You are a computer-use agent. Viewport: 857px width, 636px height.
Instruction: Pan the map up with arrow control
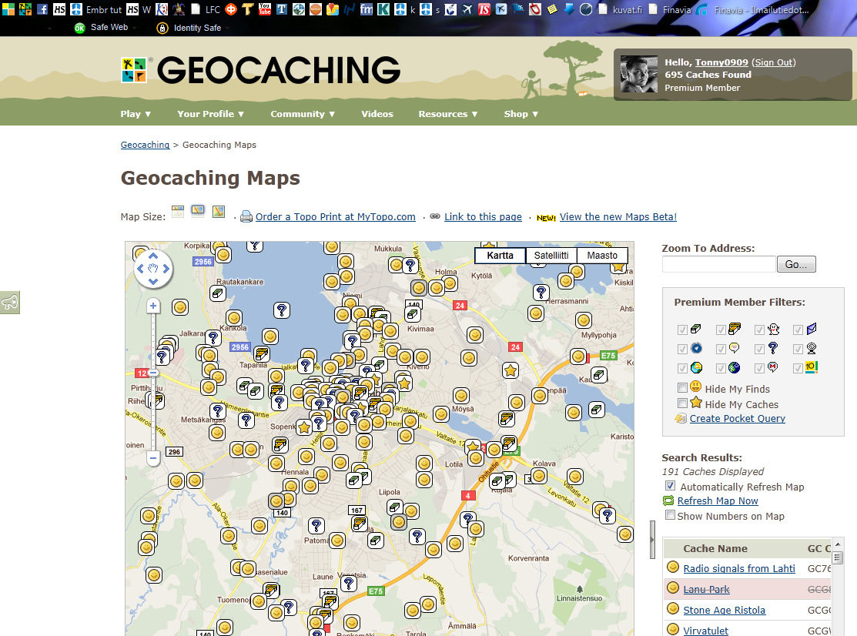click(153, 256)
